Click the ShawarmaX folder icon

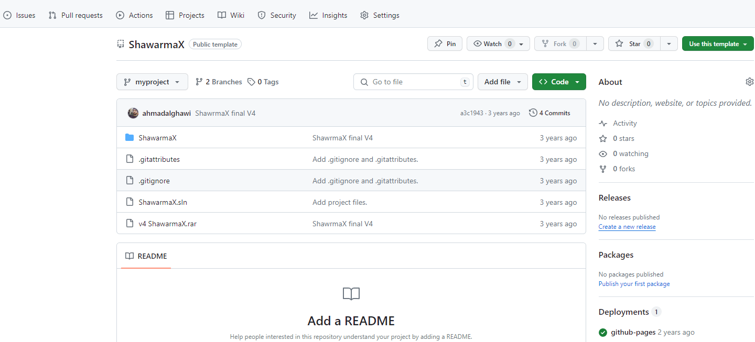[130, 138]
